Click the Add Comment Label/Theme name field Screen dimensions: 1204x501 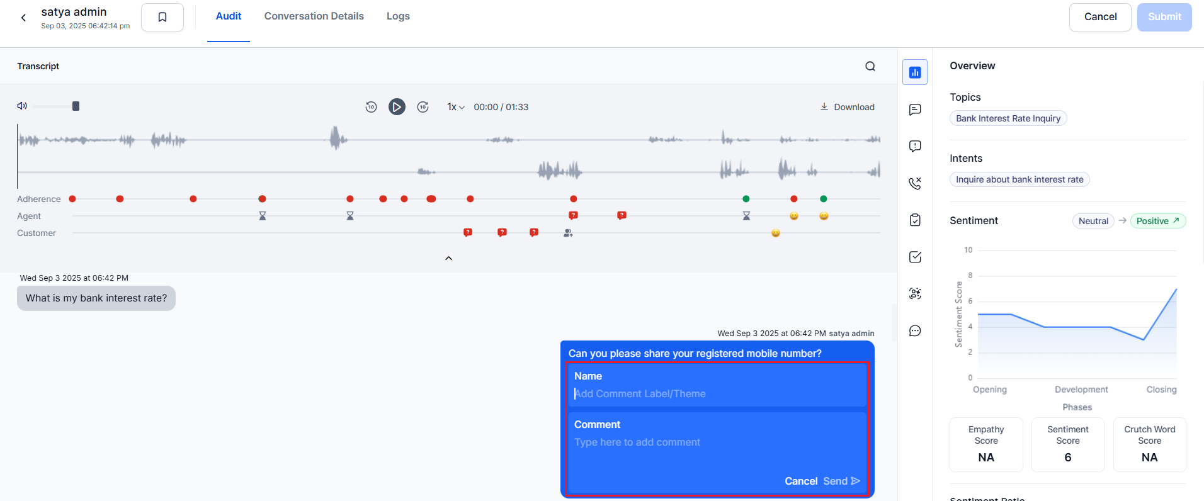[x=717, y=393]
